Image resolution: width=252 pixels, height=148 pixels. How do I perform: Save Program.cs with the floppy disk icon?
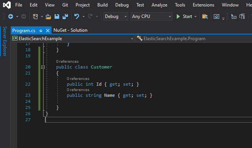click(x=57, y=16)
